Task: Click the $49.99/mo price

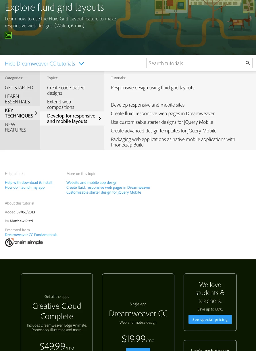Action: [x=57, y=346]
